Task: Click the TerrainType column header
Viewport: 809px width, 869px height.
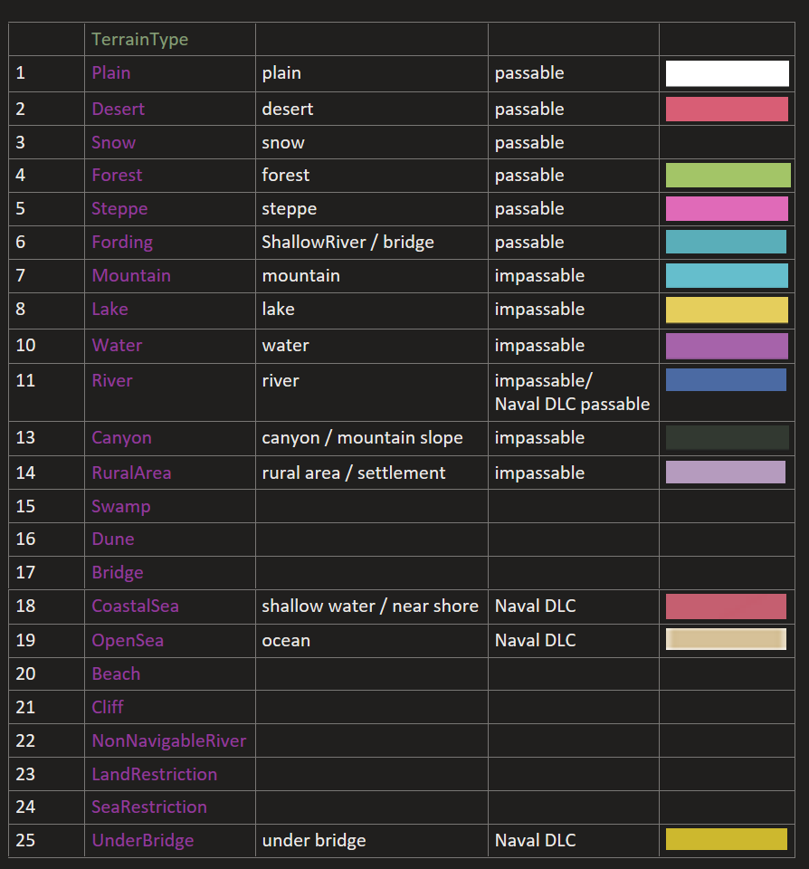Action: click(x=139, y=40)
